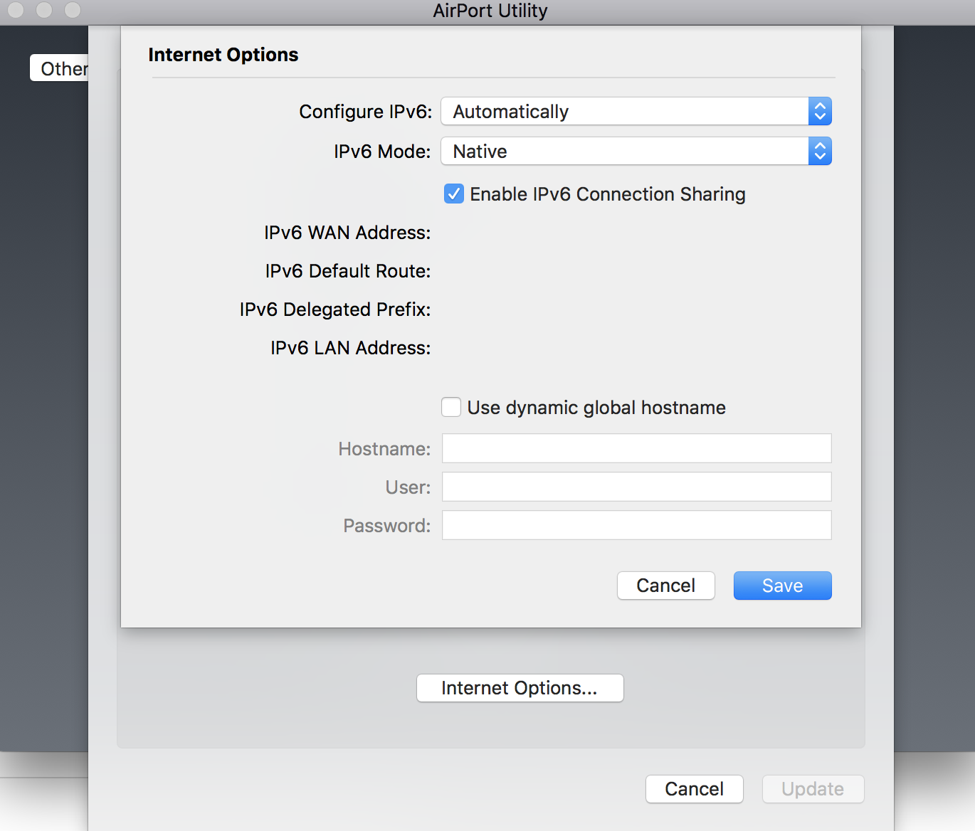Click into the Hostname input field
Viewport: 975px width, 831px height.
tap(637, 448)
